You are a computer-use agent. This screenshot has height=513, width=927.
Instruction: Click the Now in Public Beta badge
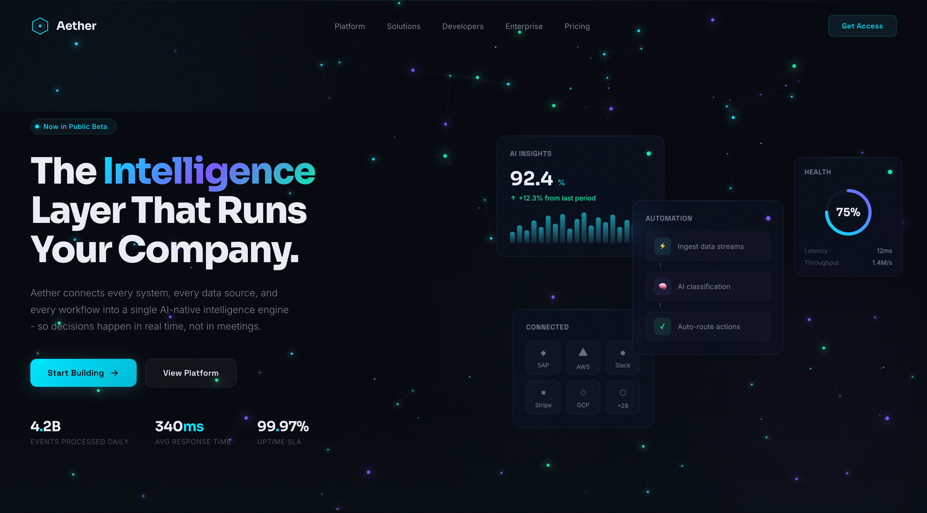pos(73,126)
